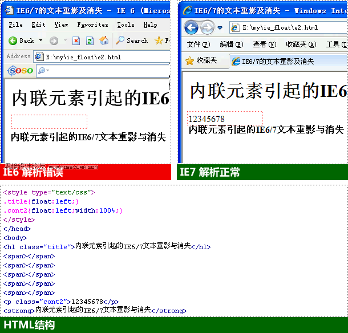Click the IE7 address field E:\my\ie_float\e2.html
This screenshot has width=348, height=333.
289,28
